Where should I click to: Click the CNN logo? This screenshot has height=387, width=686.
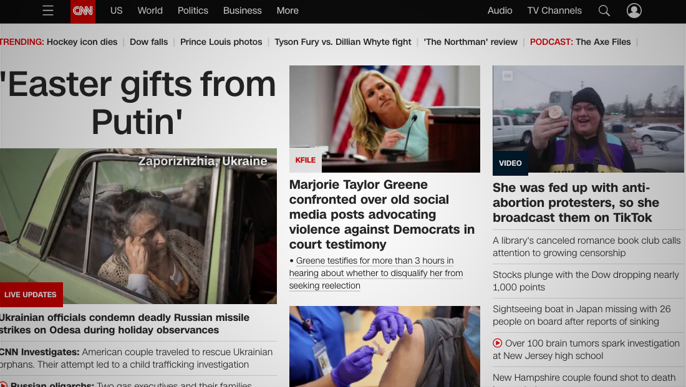pyautogui.click(x=83, y=11)
